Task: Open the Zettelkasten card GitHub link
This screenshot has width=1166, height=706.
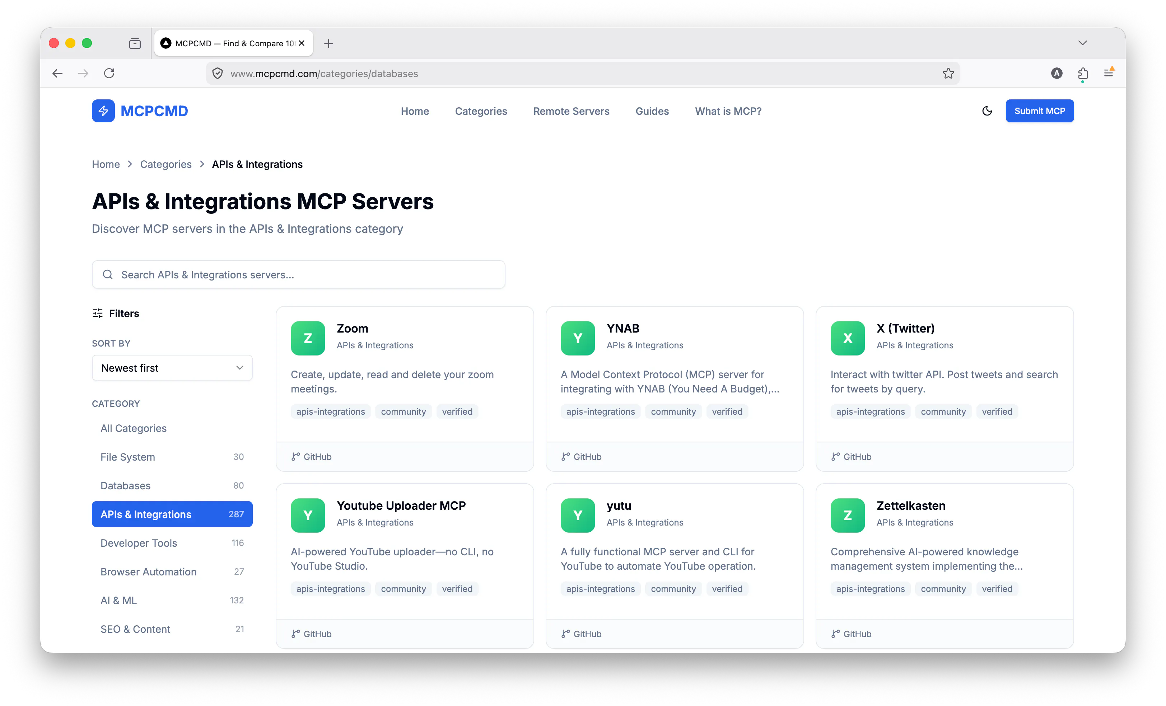Action: pos(851,634)
